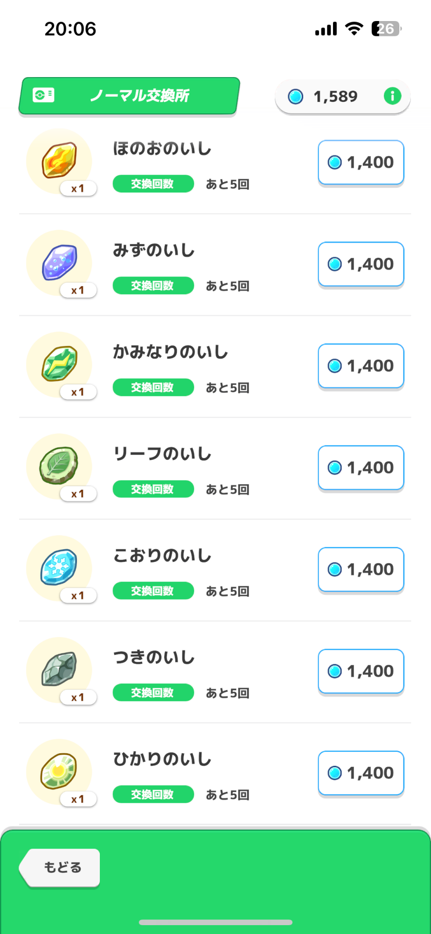Tap the 交換回数 label under つきのいし
Screen dimensions: 431x934
point(153,693)
